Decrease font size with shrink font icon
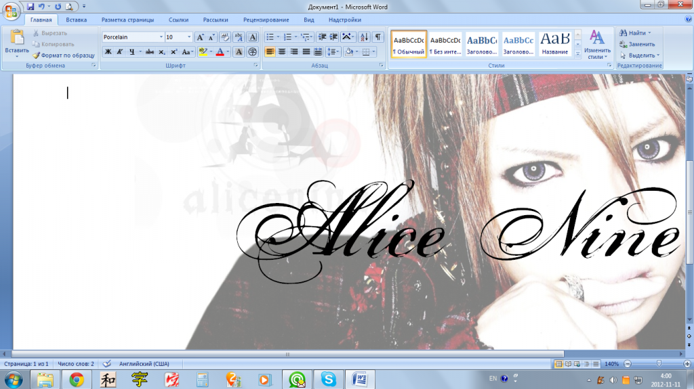This screenshot has height=389, width=694. pos(211,37)
